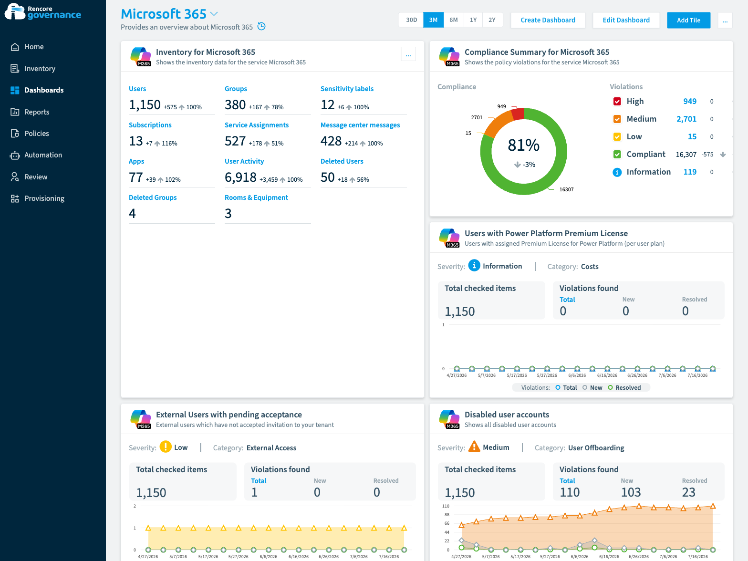Open Deleted Groups link
Screen dimensions: 748x561
pos(153,197)
